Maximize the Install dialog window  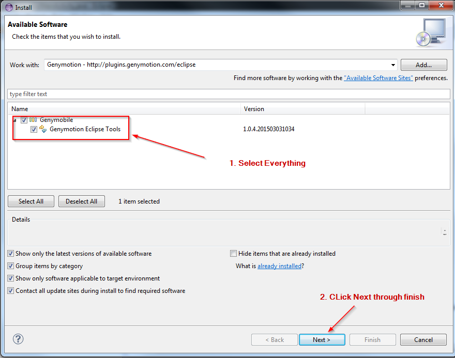pos(422,5)
